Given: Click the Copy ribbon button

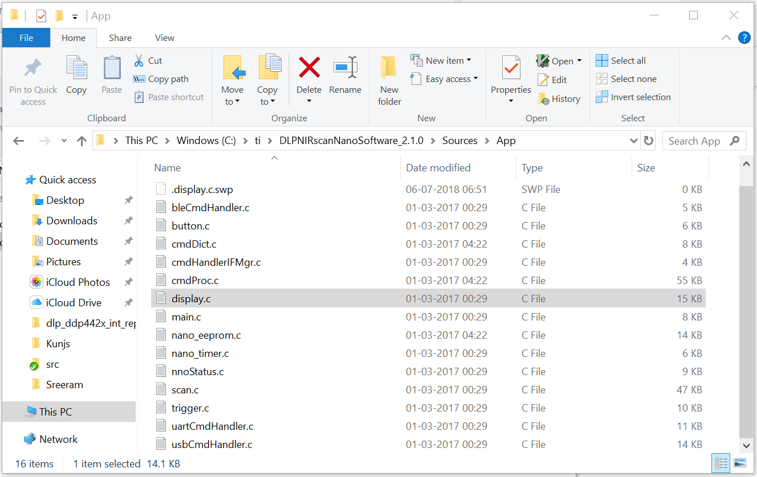Looking at the screenshot, I should (x=76, y=75).
